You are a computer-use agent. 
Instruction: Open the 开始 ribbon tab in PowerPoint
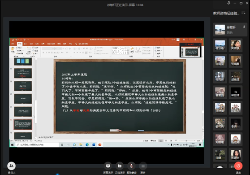(20, 44)
